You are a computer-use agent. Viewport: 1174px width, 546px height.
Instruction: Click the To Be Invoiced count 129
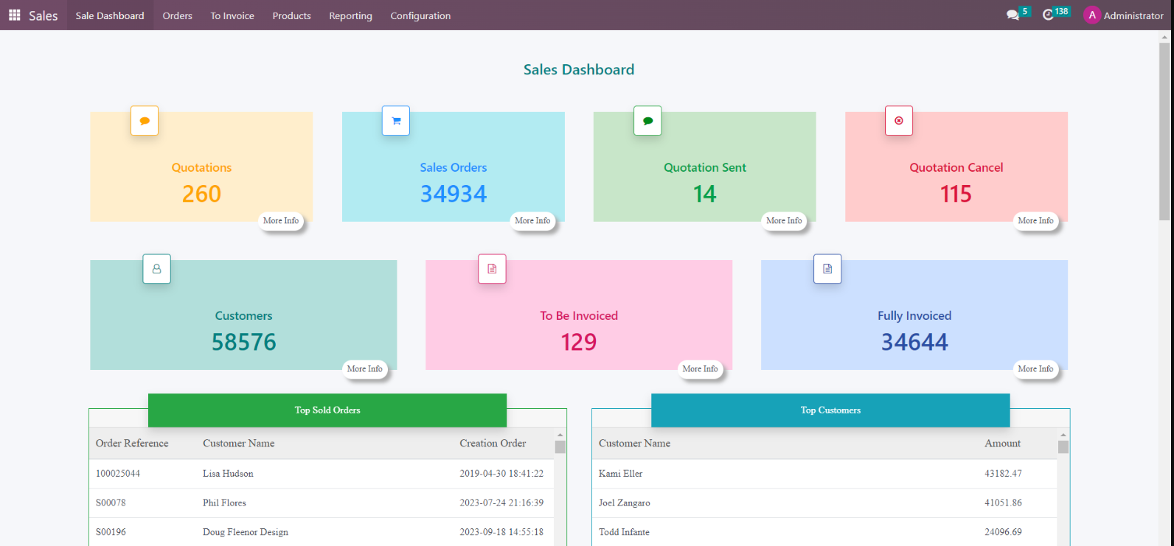[x=579, y=342]
